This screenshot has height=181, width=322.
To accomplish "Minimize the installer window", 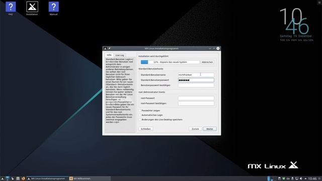I will pos(210,48).
